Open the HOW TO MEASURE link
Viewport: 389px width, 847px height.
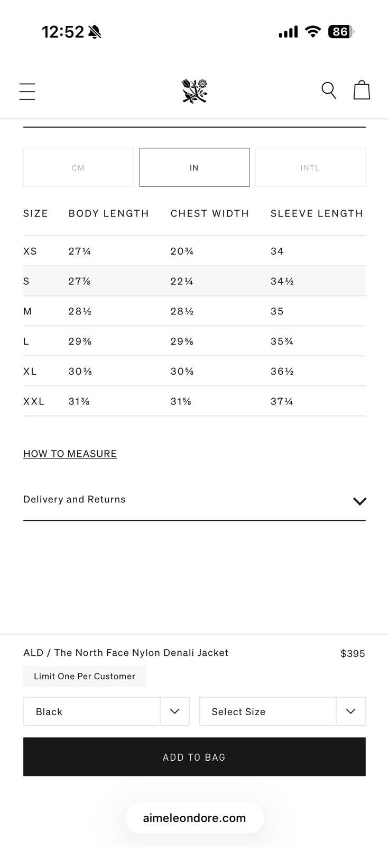70,454
